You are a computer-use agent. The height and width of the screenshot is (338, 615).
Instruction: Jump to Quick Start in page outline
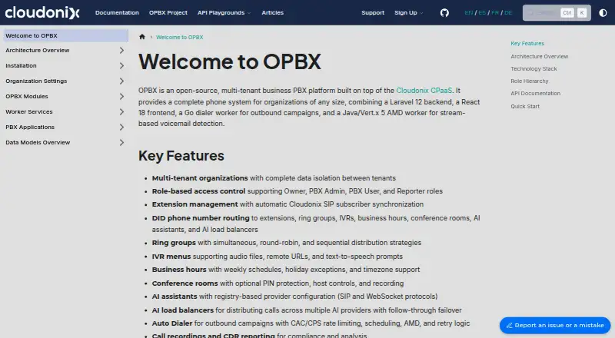525,106
